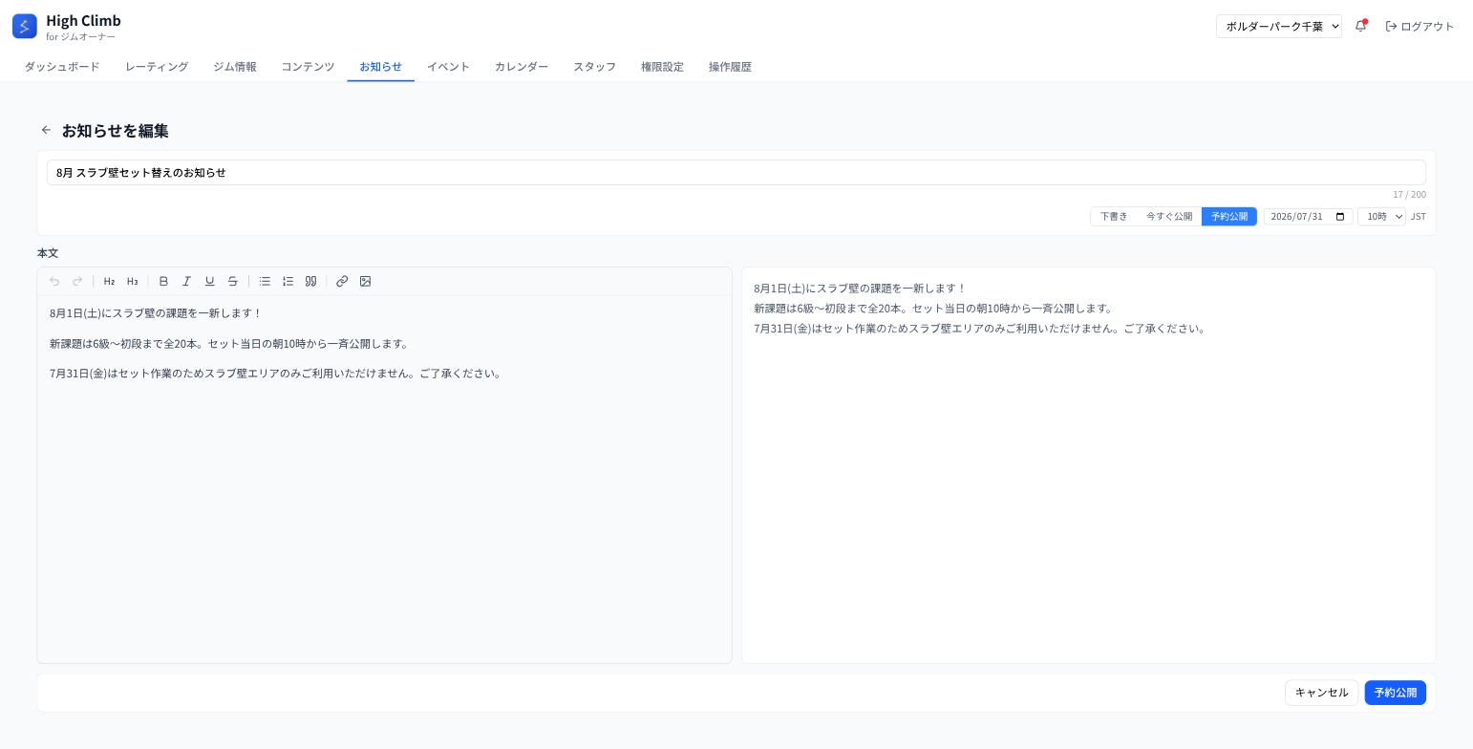1473x749 pixels.
Task: Open notifications bell
Action: [1360, 26]
